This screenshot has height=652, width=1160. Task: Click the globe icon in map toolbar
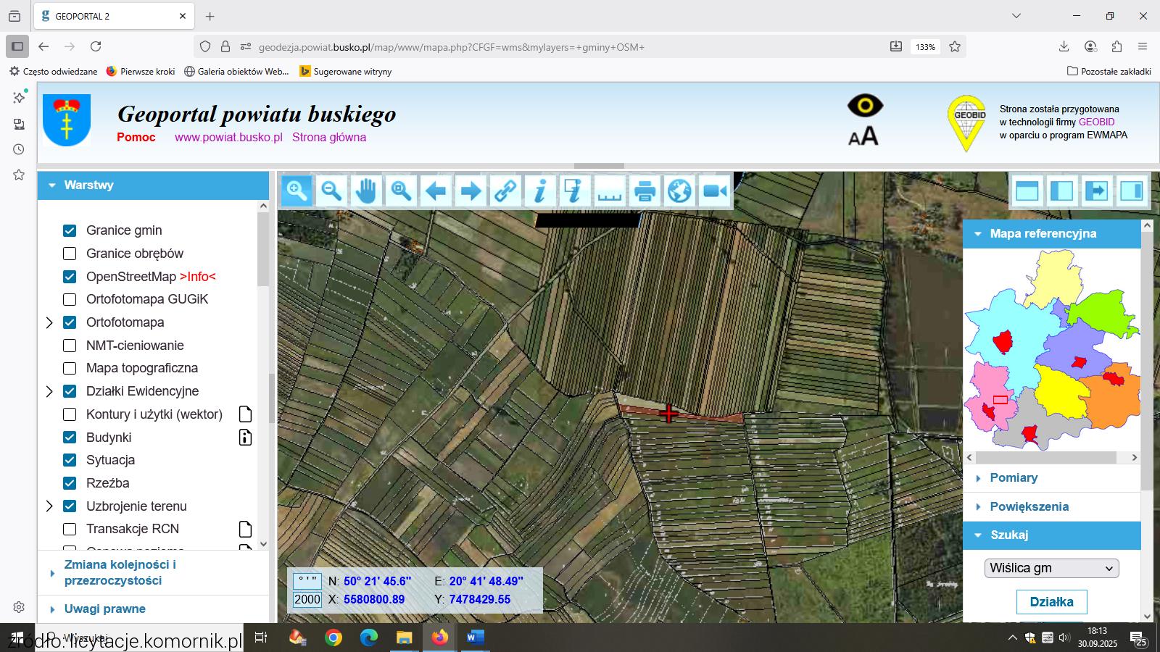[679, 191]
